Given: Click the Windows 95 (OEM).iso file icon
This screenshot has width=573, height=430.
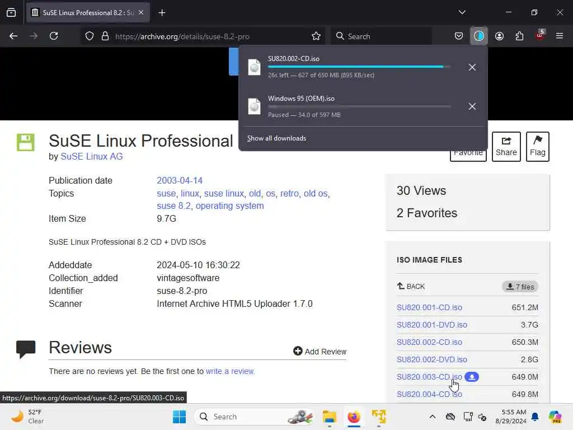Looking at the screenshot, I should (255, 106).
